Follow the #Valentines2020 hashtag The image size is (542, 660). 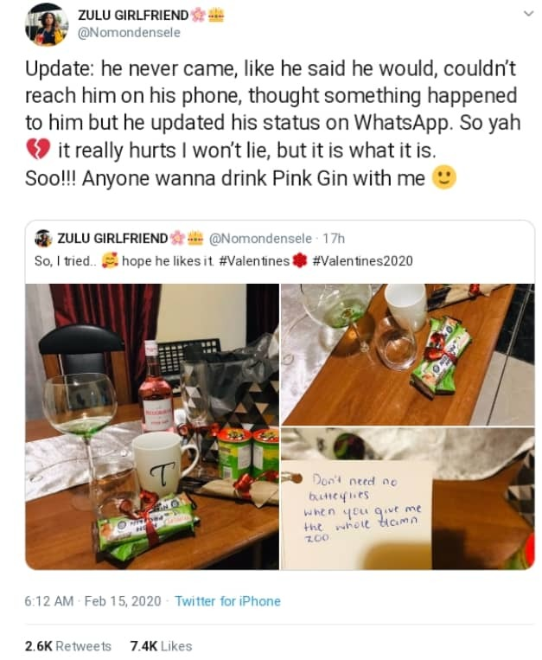[363, 261]
